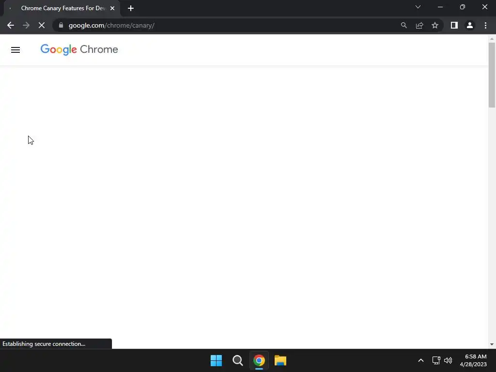496x372 pixels.
Task: Open File Explorer from the taskbar
Action: pos(280,360)
